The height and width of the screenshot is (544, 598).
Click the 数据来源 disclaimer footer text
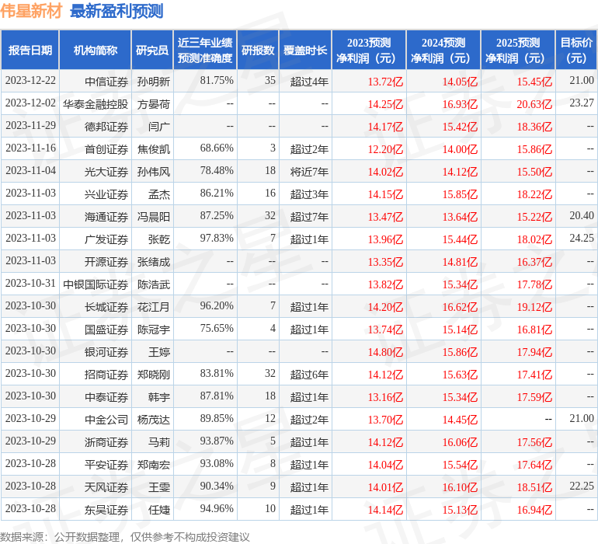(125, 537)
